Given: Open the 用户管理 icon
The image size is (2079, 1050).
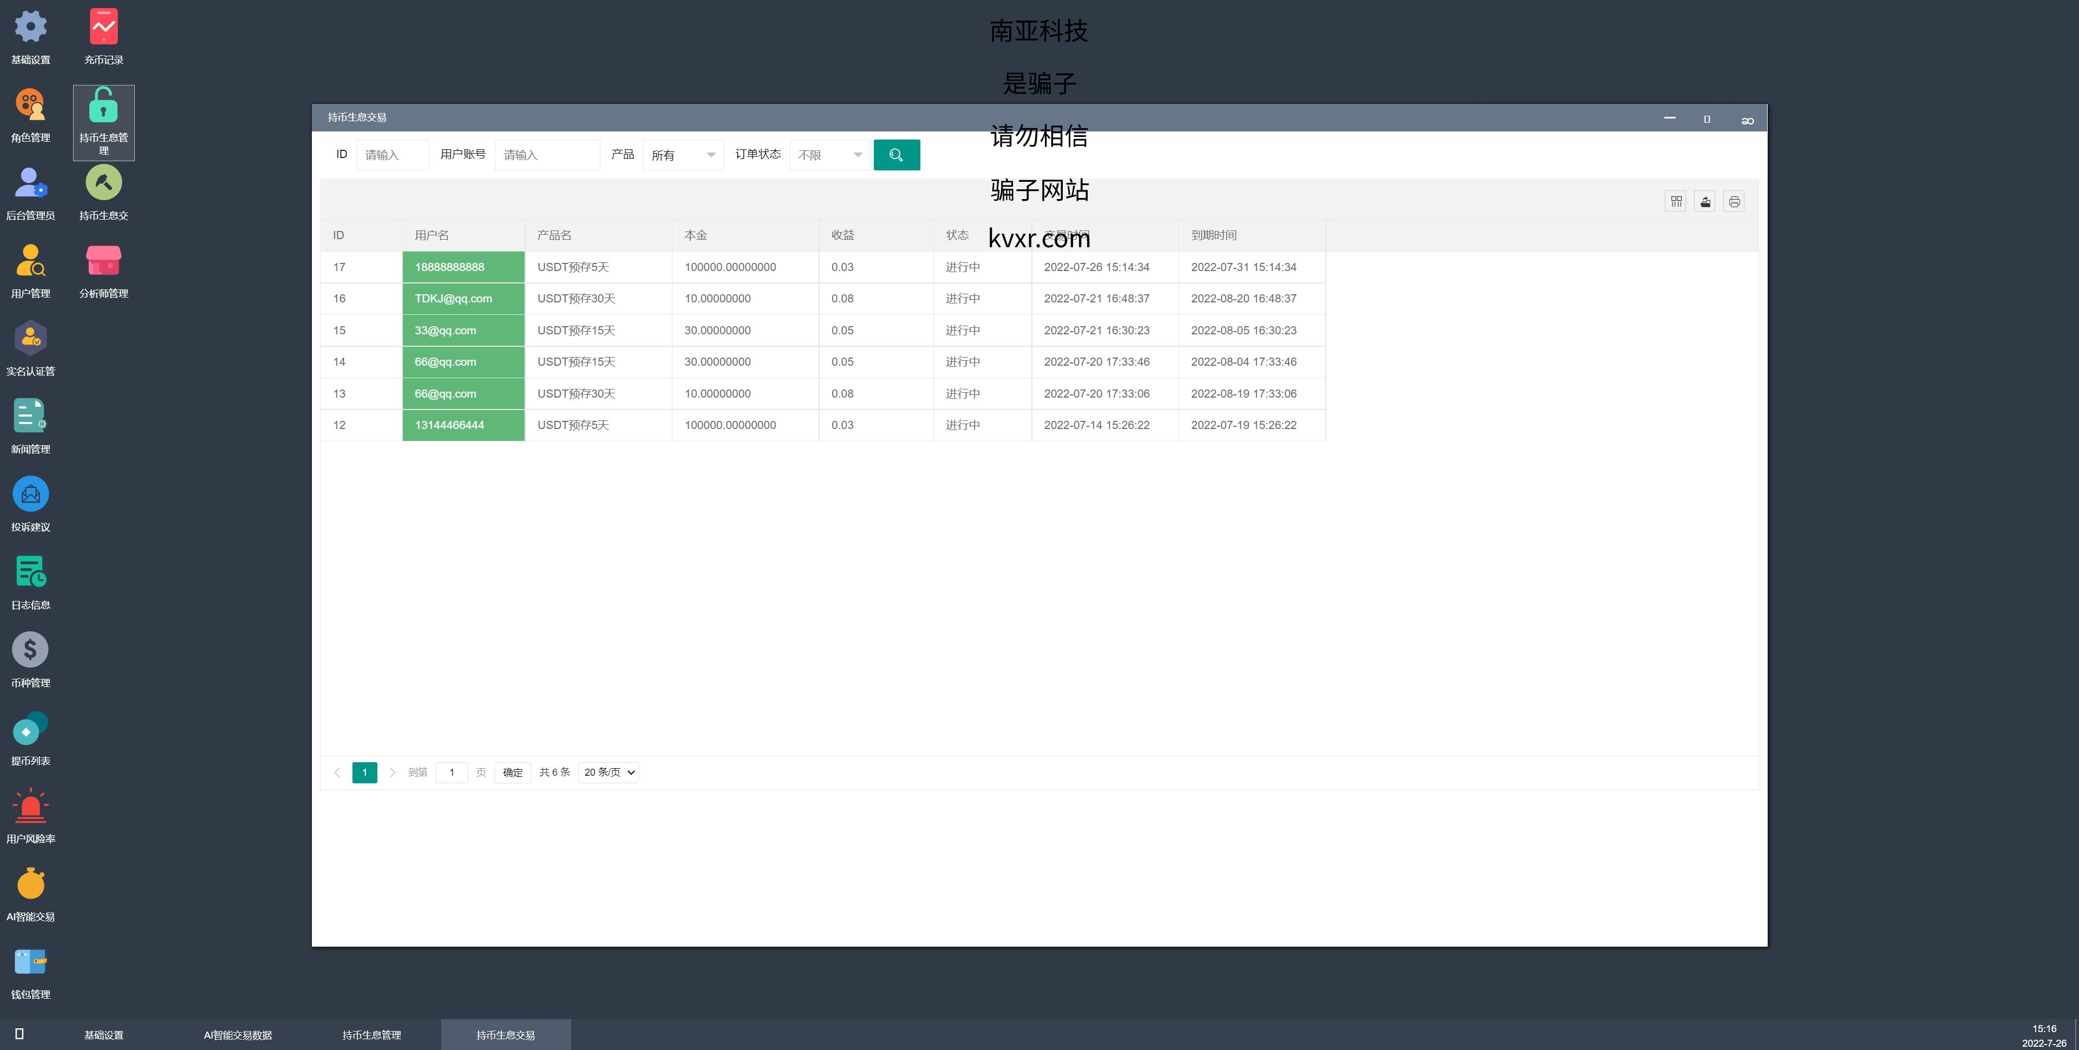Looking at the screenshot, I should click(31, 261).
